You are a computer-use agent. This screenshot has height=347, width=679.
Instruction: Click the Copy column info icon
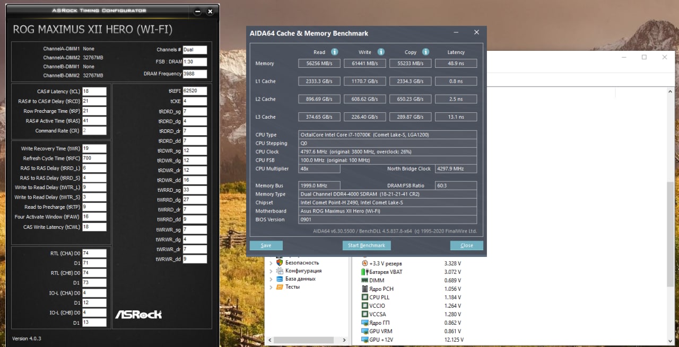(x=425, y=52)
